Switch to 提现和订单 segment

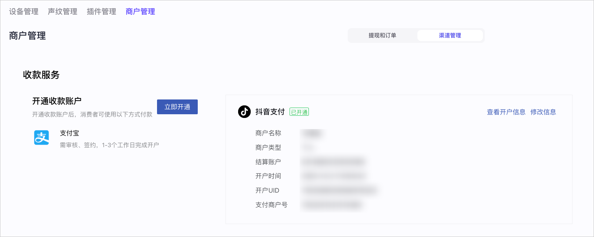coord(382,35)
